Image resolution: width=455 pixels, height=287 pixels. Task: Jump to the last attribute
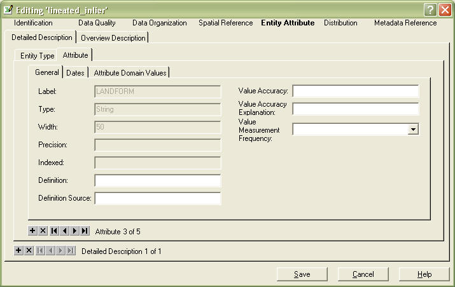[85, 231]
